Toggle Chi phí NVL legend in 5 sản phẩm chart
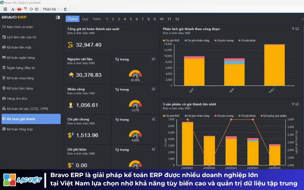The height and width of the screenshot is (190, 304). pyautogui.click(x=171, y=116)
